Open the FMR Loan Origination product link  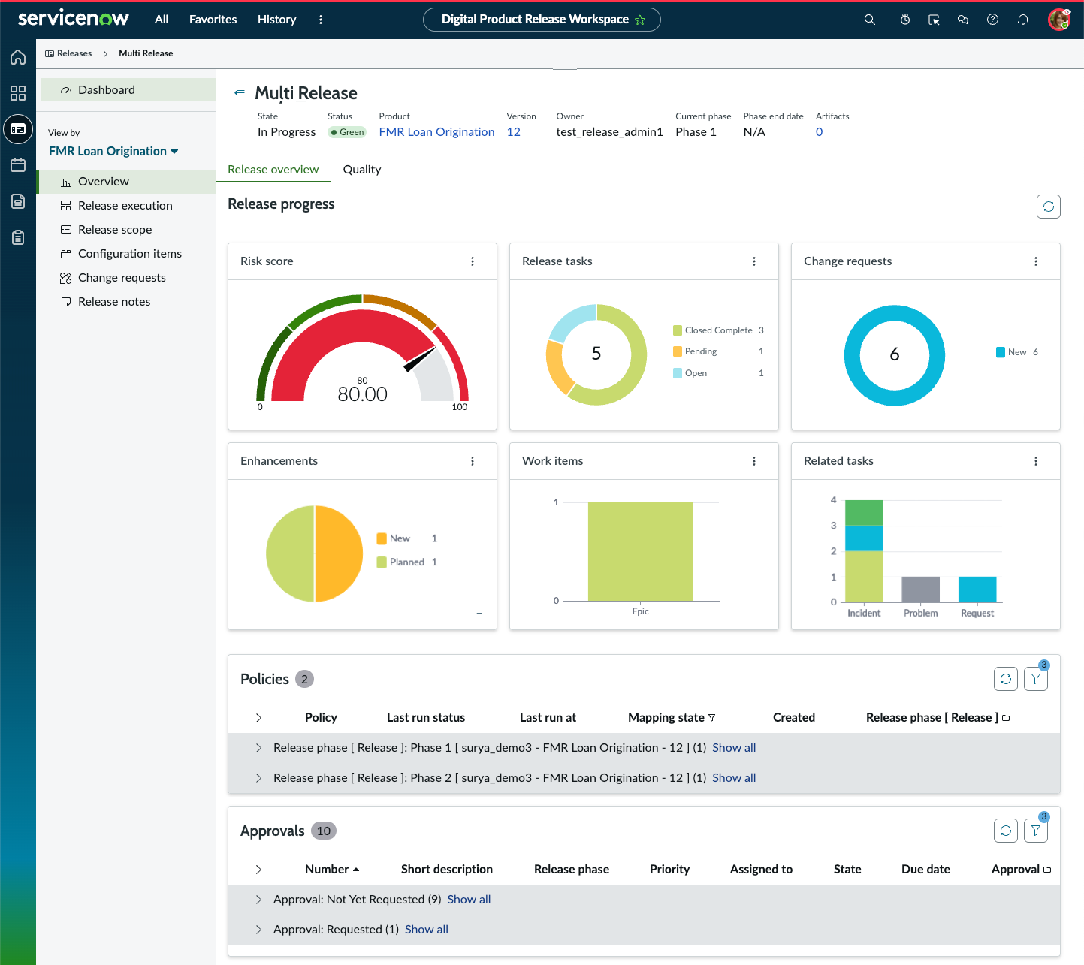[436, 132]
